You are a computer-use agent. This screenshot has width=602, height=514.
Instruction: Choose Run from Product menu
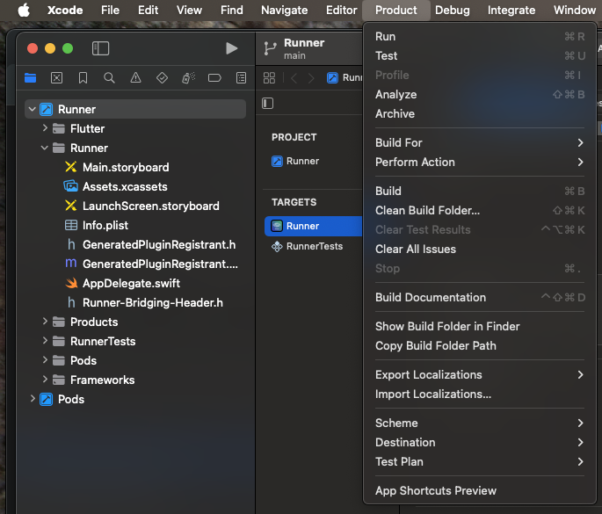pos(480,37)
